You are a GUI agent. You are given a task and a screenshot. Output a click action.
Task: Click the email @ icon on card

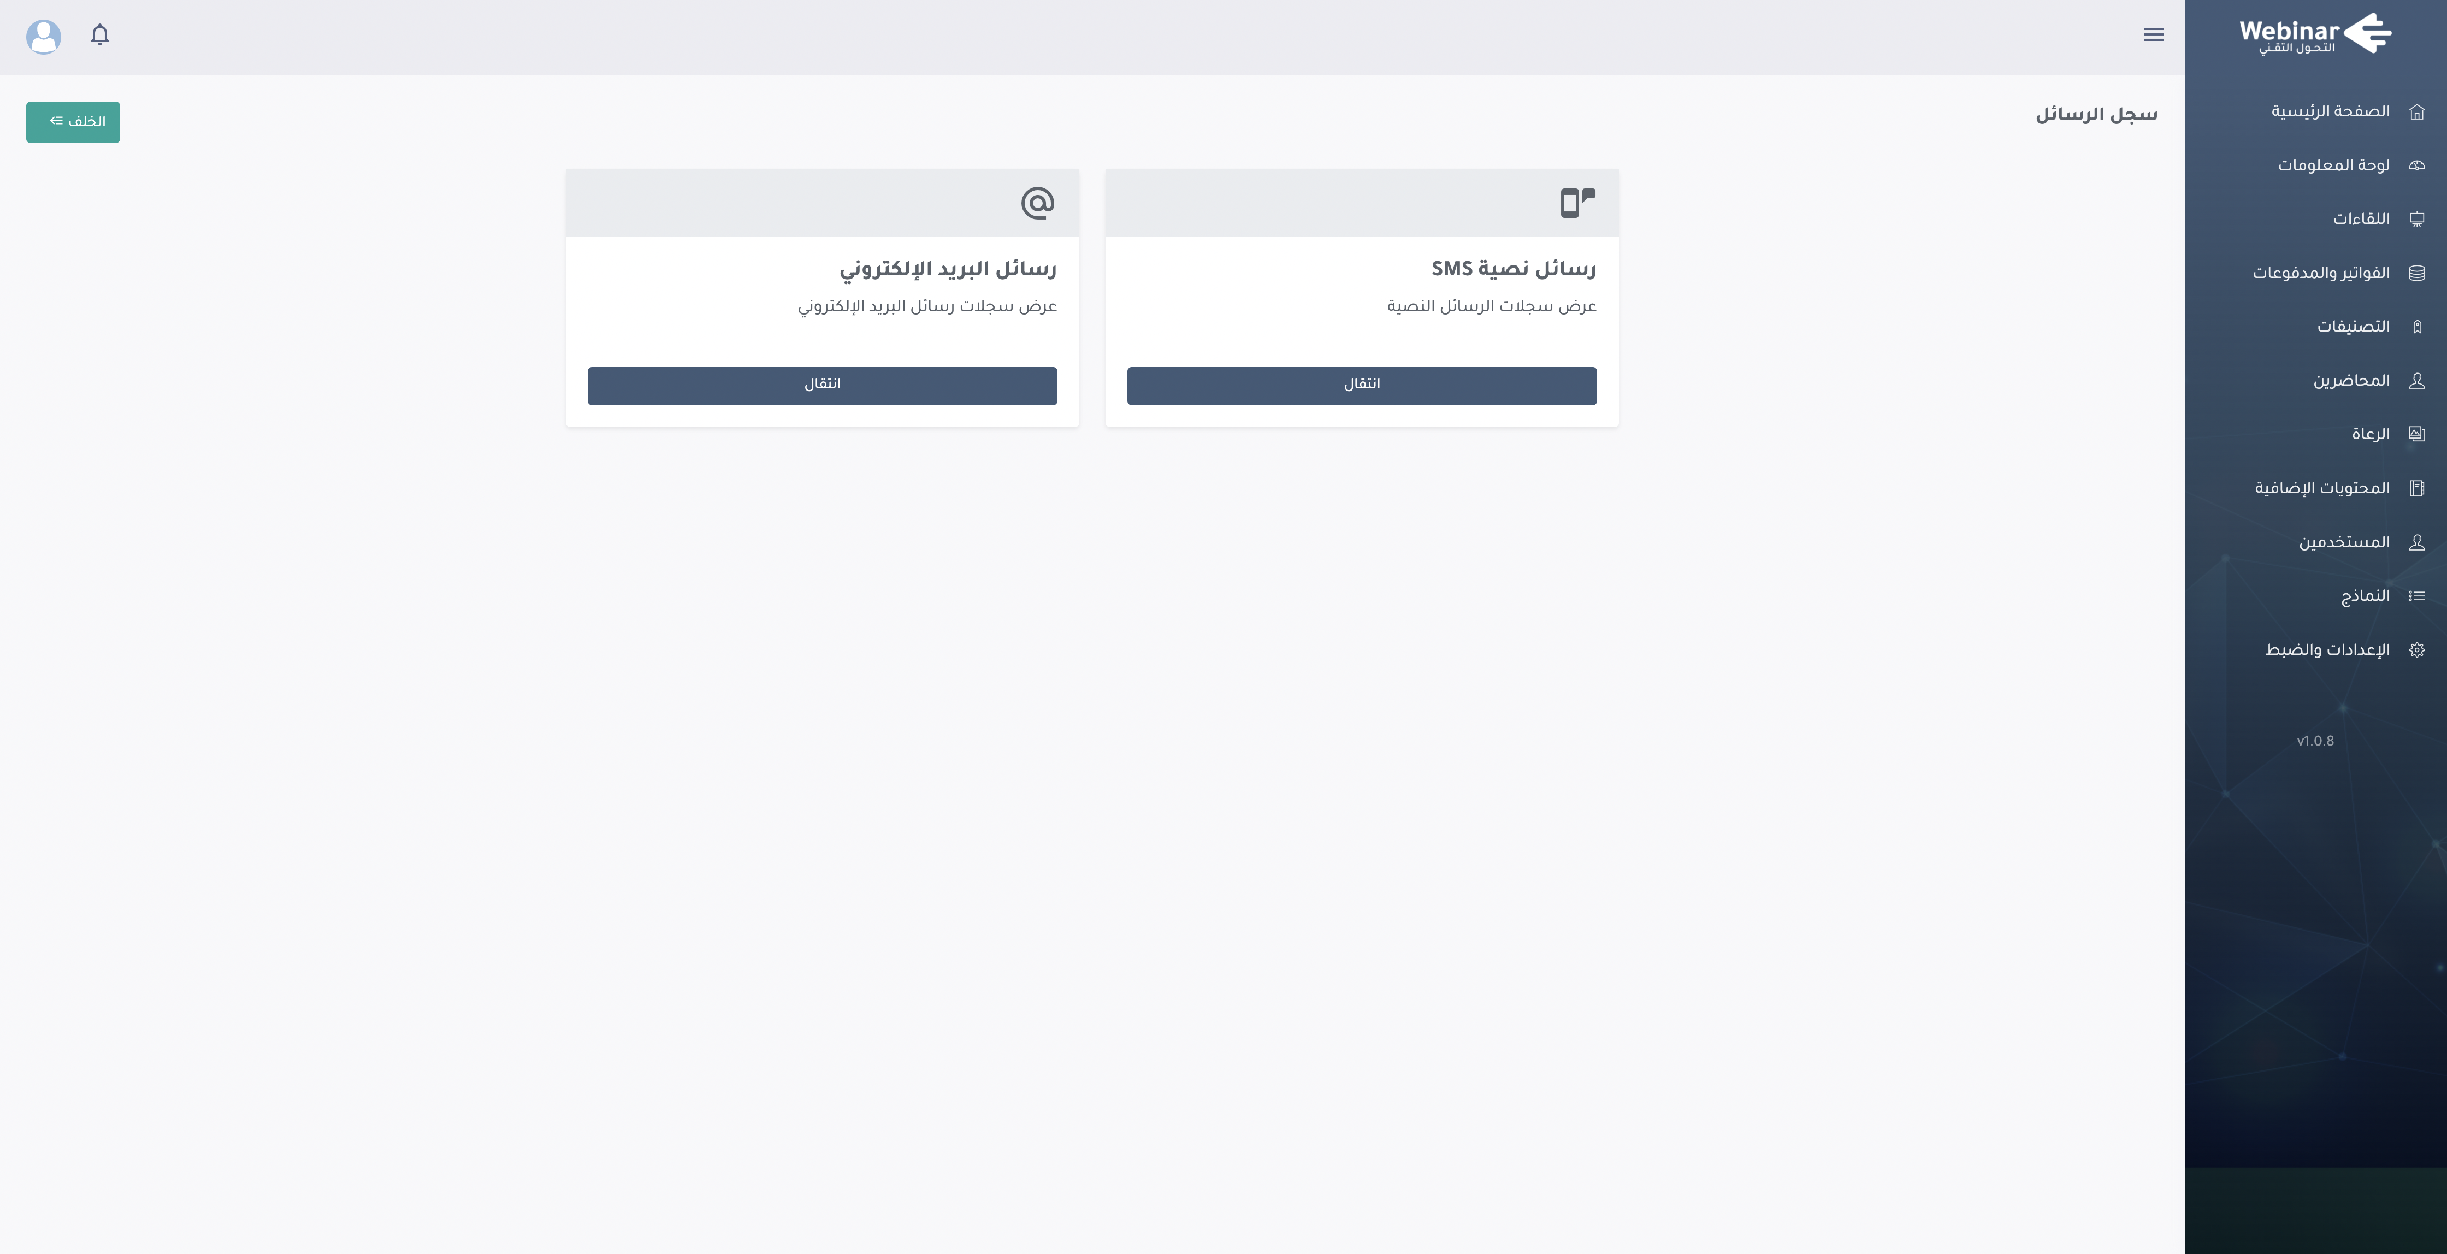(1037, 202)
